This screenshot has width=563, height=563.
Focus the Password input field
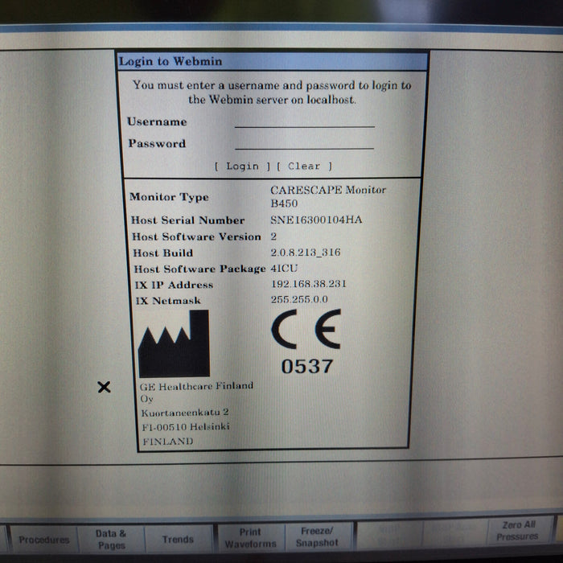click(x=304, y=143)
